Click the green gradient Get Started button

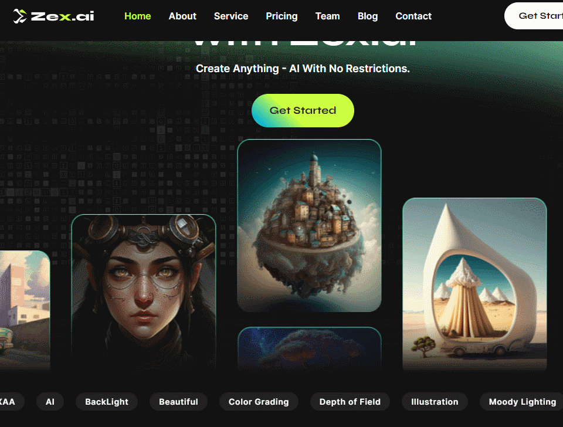pyautogui.click(x=303, y=110)
